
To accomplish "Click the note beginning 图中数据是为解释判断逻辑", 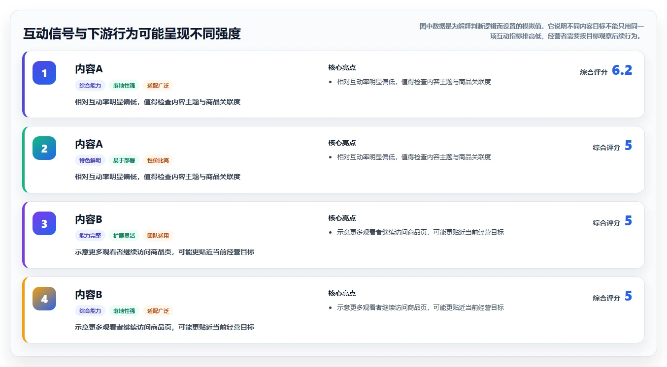I will pyautogui.click(x=532, y=31).
